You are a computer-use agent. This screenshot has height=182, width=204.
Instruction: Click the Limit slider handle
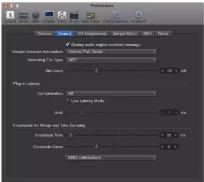pos(82,112)
